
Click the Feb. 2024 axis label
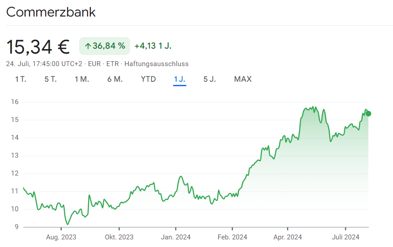pos(232,237)
